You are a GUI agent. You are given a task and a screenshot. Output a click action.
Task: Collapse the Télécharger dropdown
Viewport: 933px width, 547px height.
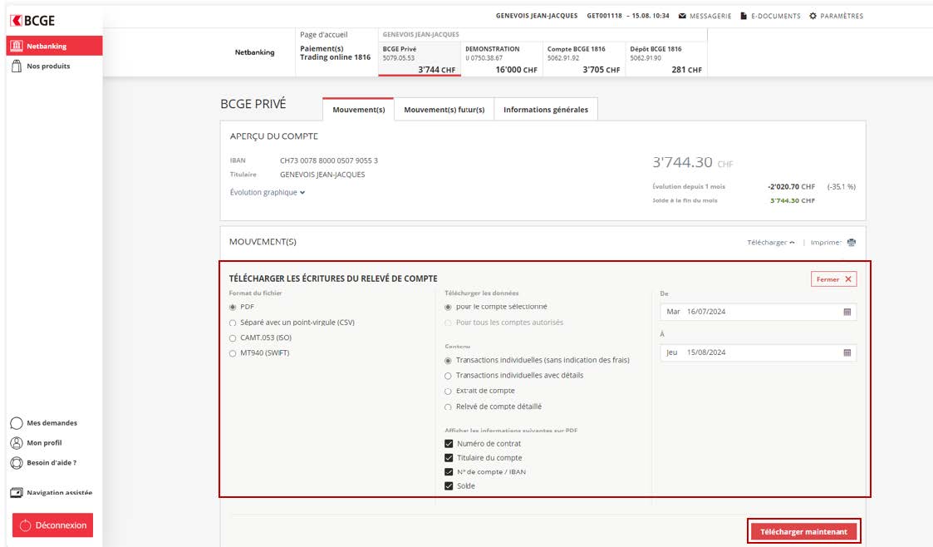(770, 242)
